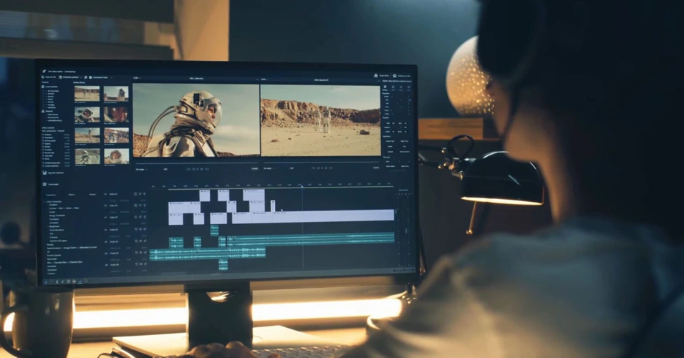
Task: Select the long waveform clip on Audio 03
Action: click(207, 253)
